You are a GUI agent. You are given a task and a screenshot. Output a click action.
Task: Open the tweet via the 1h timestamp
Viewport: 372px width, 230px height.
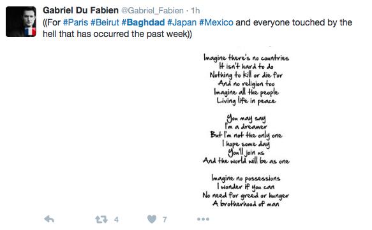pyautogui.click(x=195, y=11)
